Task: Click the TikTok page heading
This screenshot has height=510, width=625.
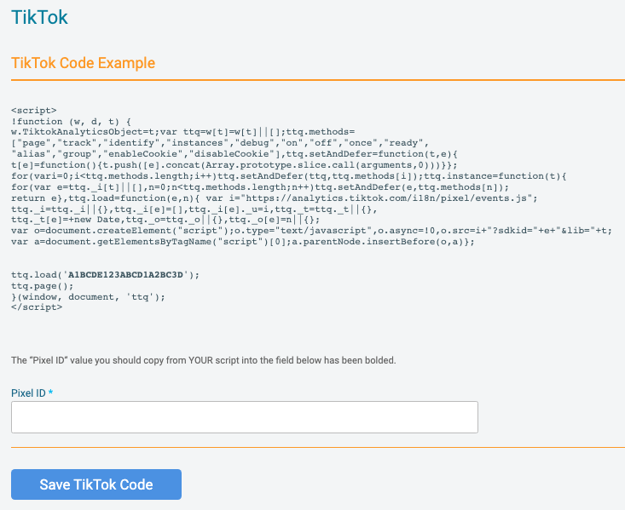Action: 39,17
